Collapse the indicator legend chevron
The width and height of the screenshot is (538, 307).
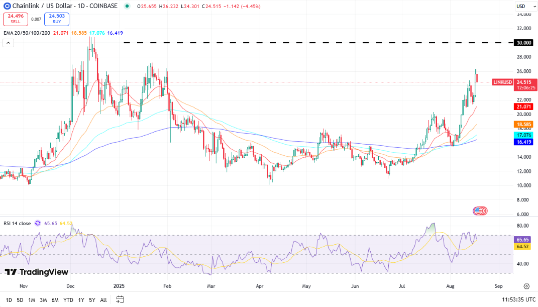pyautogui.click(x=8, y=43)
